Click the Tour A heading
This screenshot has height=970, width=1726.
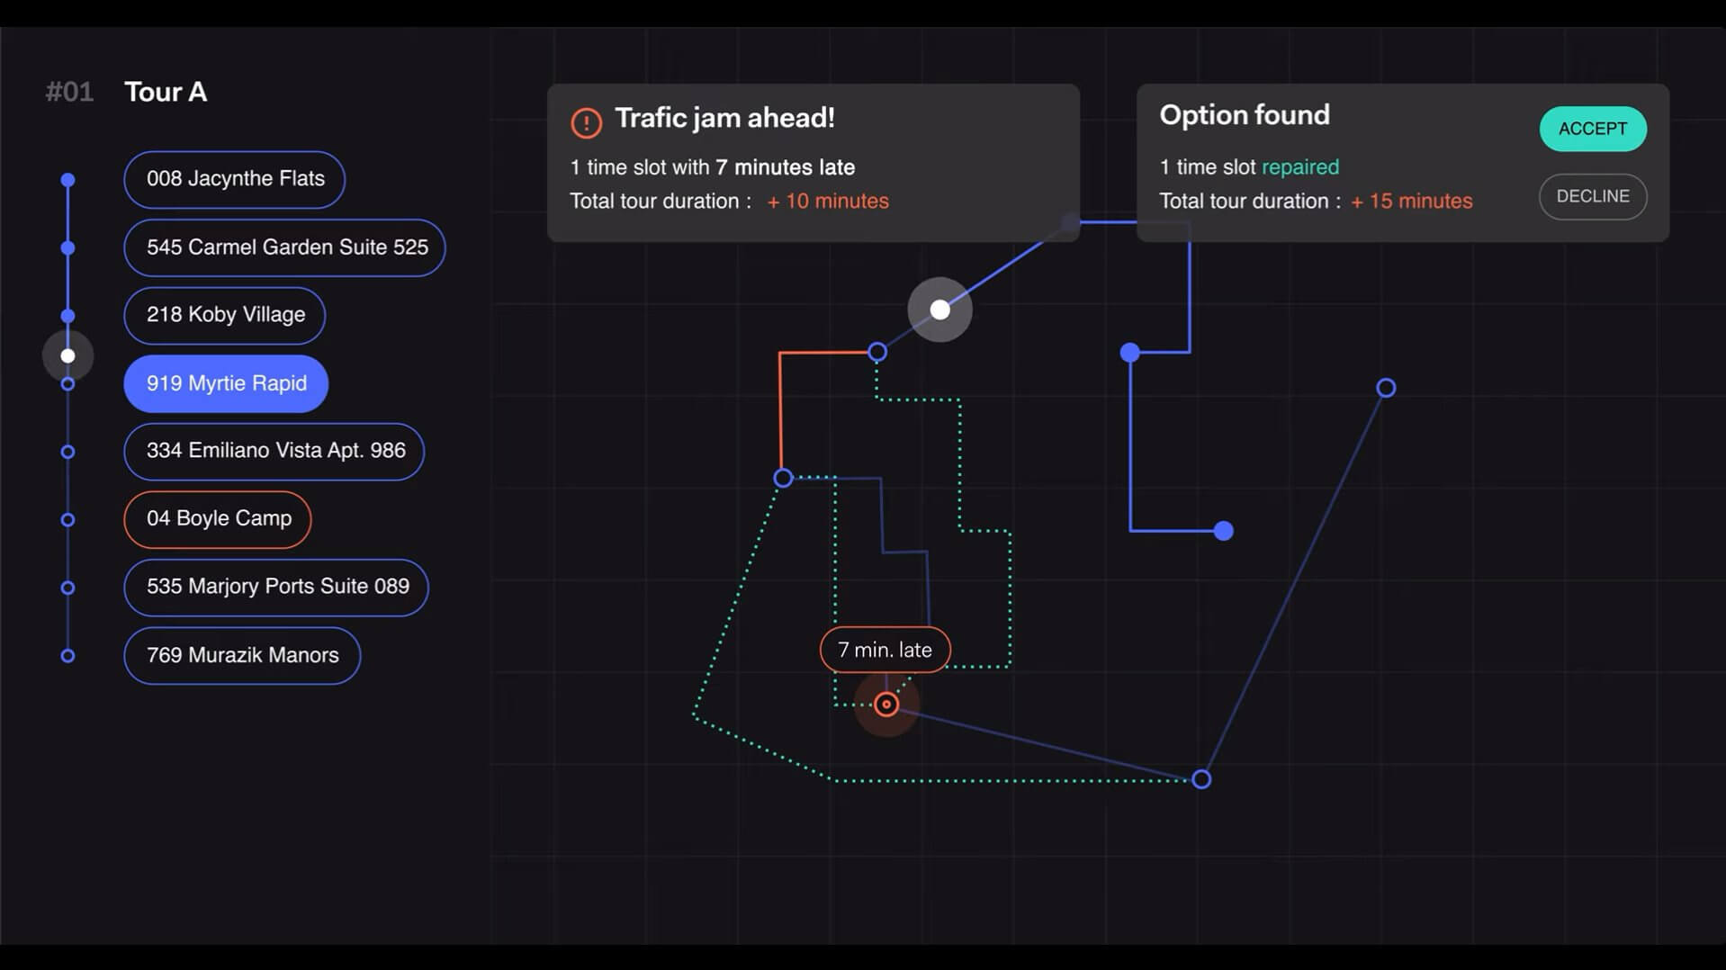tap(166, 92)
